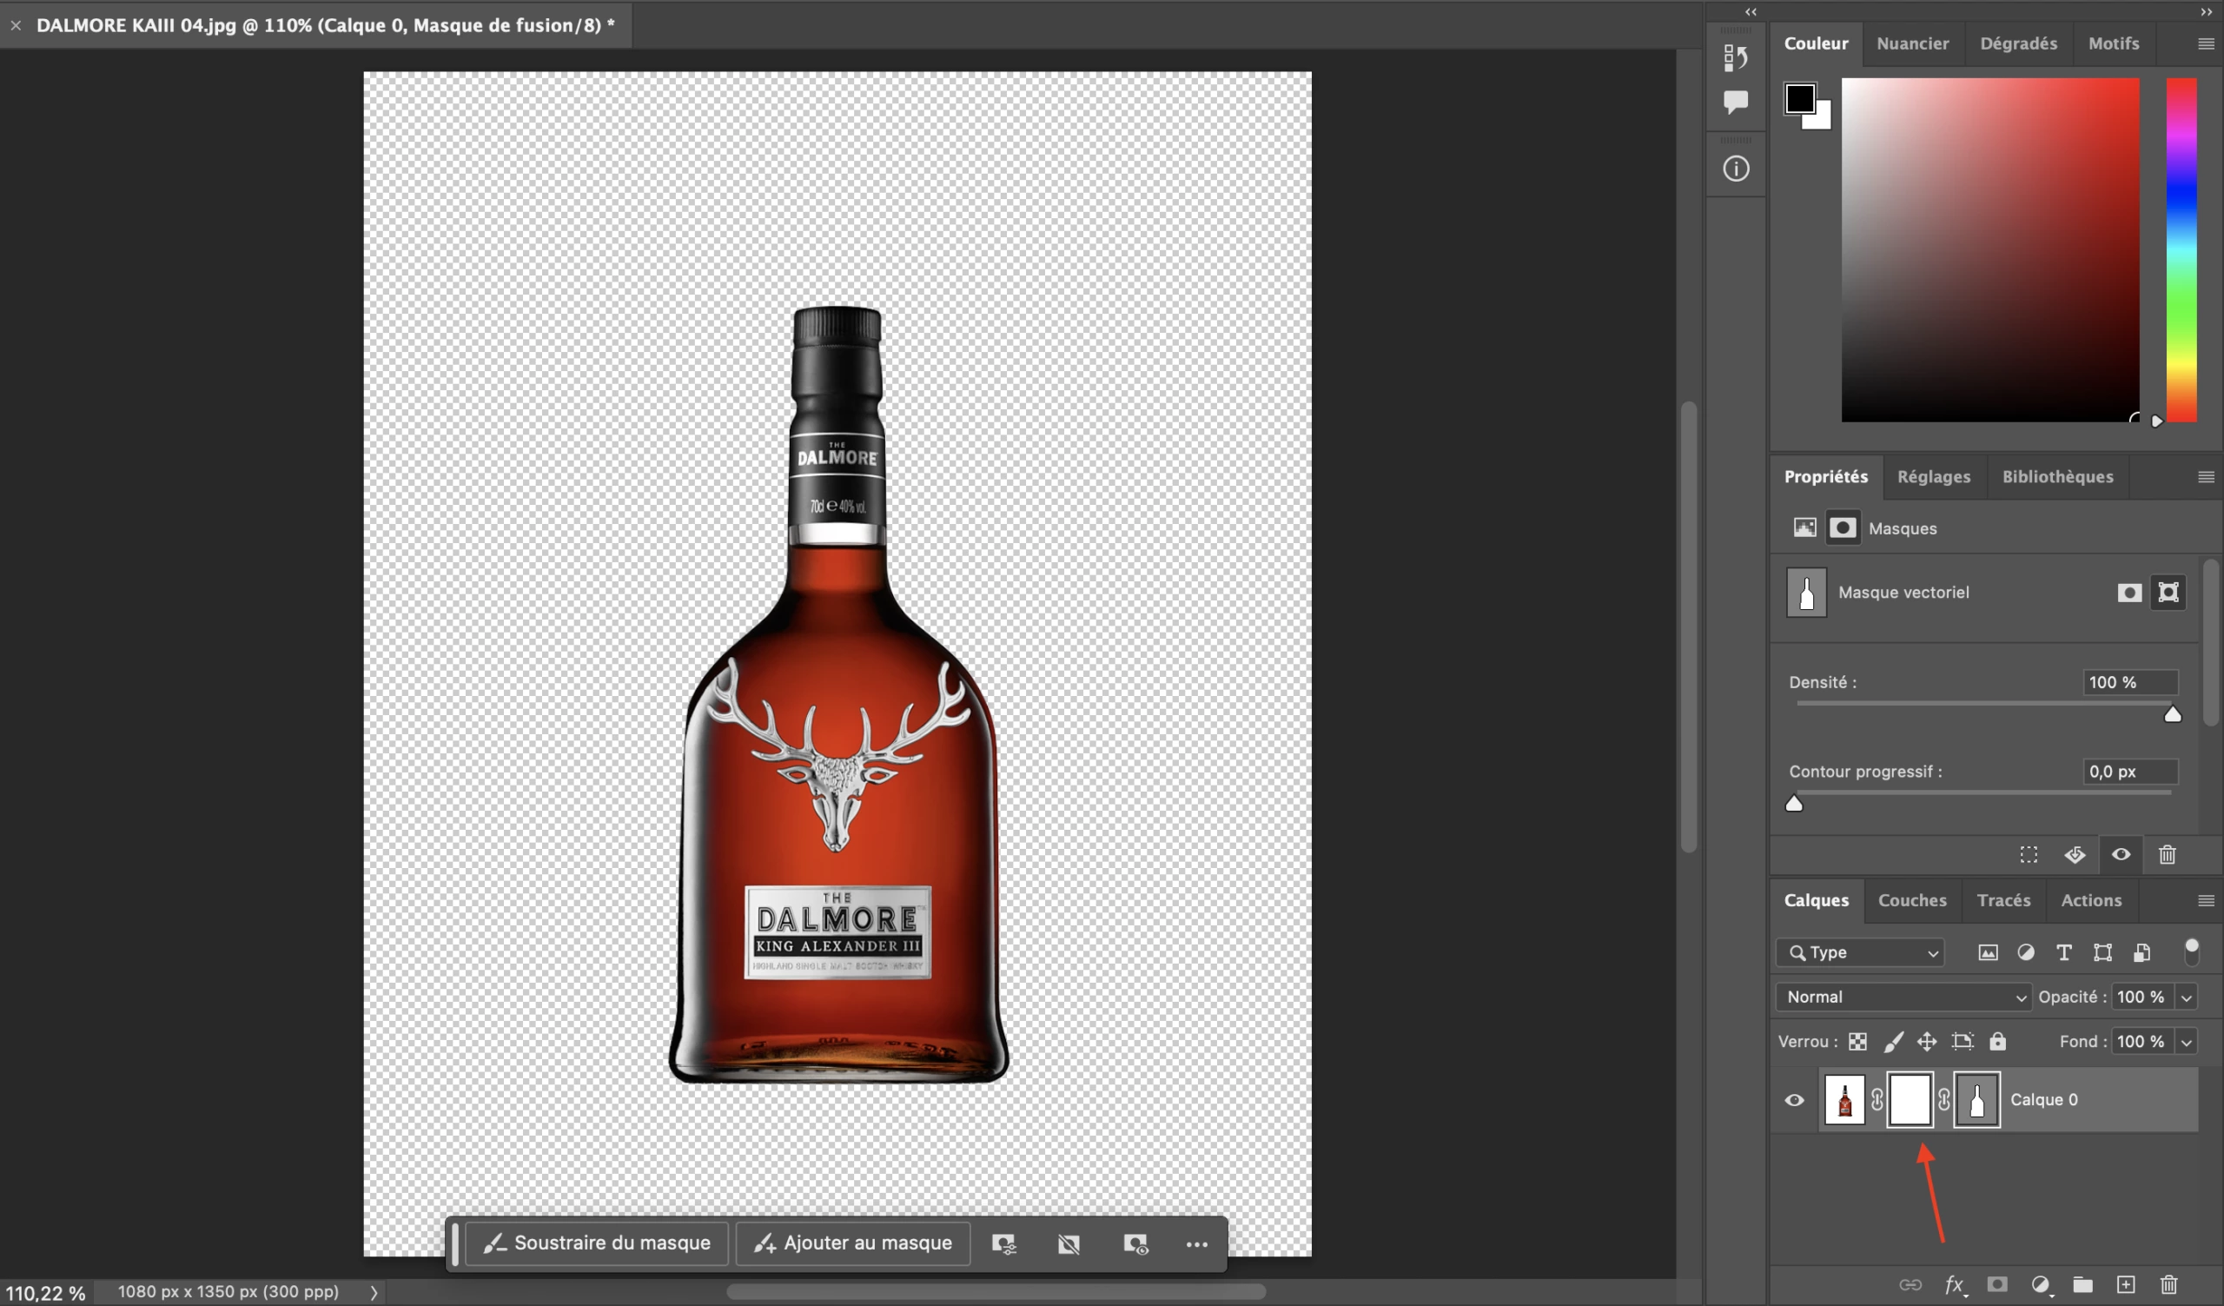Click the Soustraire du masque button
2224x1306 pixels.
(x=597, y=1243)
